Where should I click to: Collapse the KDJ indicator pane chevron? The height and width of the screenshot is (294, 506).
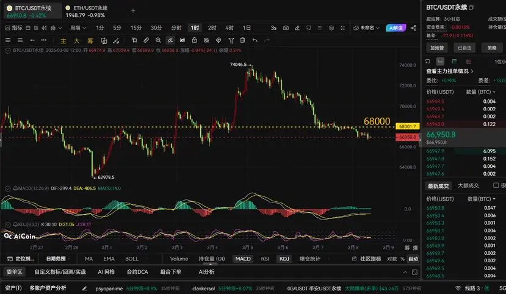(7, 224)
